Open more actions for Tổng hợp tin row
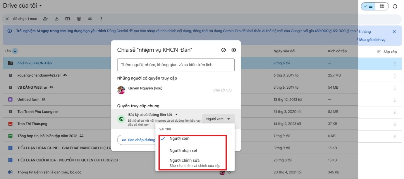 [395, 137]
